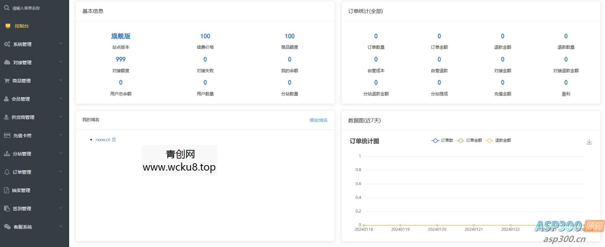Click the 我的余额 label
The image size is (605, 247).
[290, 71]
